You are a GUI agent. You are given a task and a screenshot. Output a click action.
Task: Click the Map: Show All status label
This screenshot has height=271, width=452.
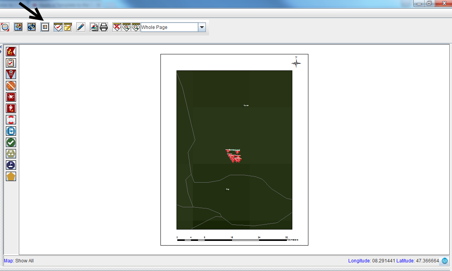(19, 261)
